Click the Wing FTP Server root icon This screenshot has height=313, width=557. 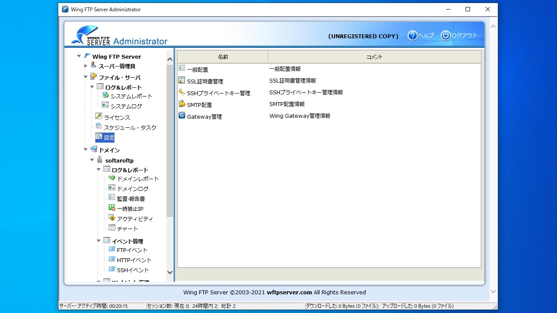click(87, 56)
